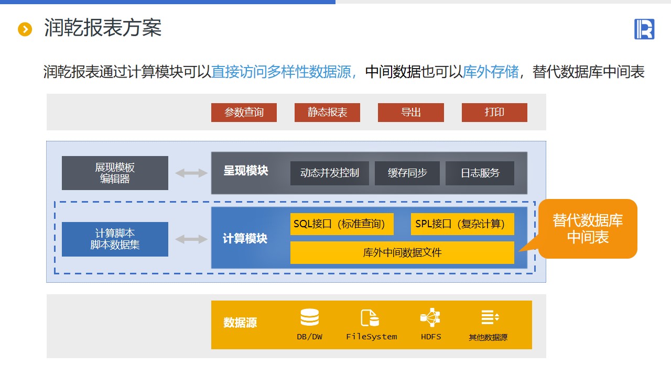
Task: Click the SQL接口（标准查询）yellow box
Action: point(343,224)
